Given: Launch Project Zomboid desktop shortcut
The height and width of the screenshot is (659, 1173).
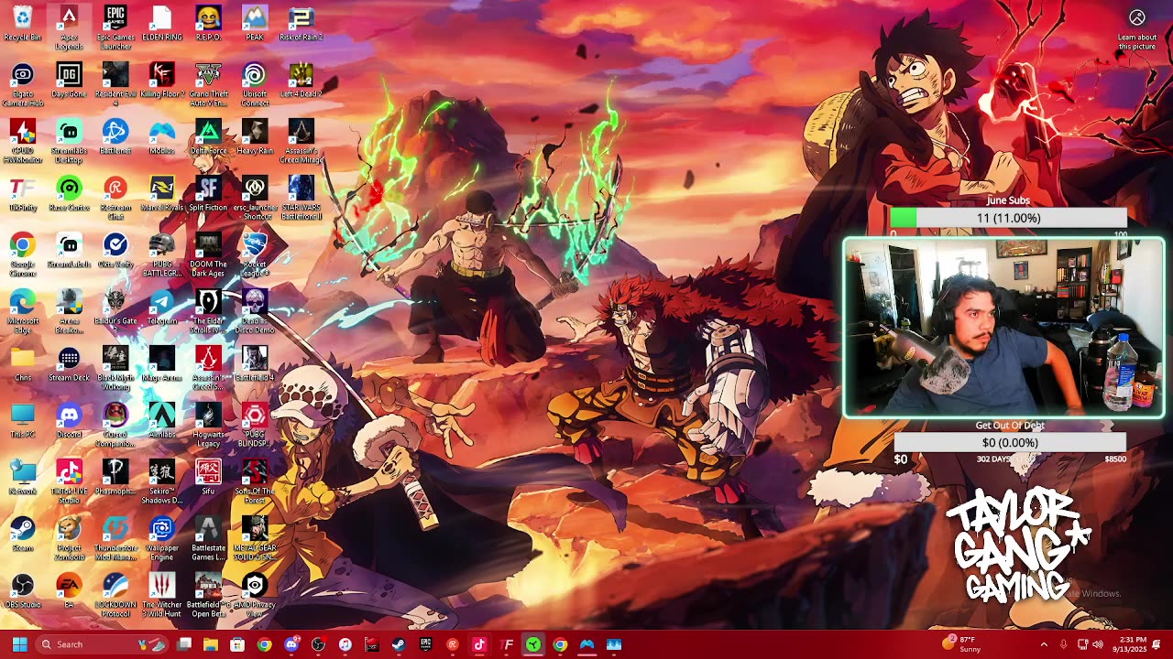Looking at the screenshot, I should tap(69, 538).
